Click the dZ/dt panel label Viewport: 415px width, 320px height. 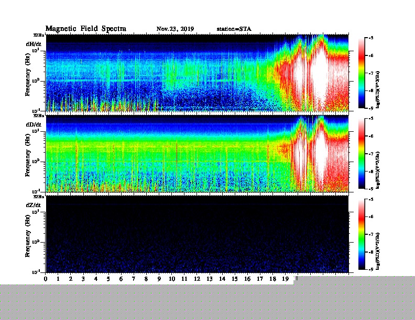[x=34, y=205]
